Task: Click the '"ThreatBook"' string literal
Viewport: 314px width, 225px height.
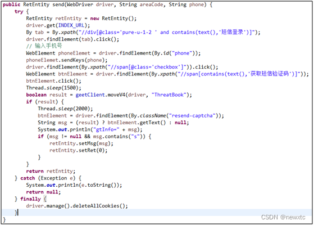Action: tap(169, 95)
